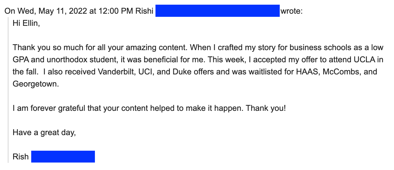Screen dimensions: 394x170
Task: Click the vertical quote bar beside message
Action: [8, 90]
